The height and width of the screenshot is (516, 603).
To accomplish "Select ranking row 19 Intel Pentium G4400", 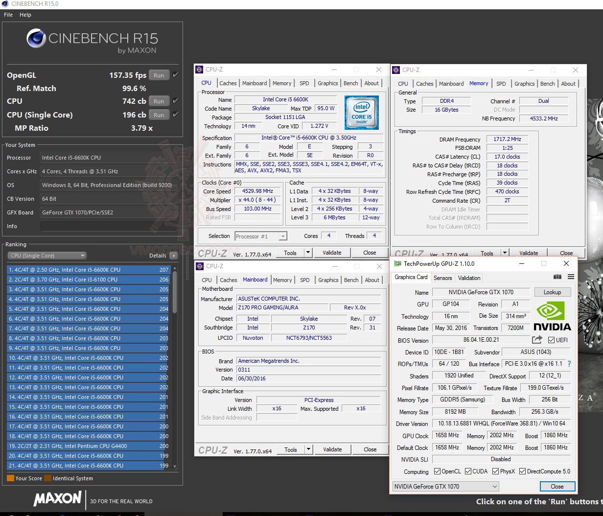I will [x=88, y=446].
